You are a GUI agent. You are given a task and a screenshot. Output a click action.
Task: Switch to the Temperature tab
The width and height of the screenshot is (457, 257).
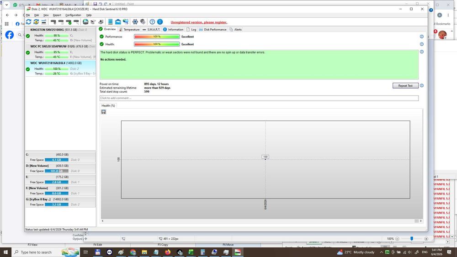point(129,29)
